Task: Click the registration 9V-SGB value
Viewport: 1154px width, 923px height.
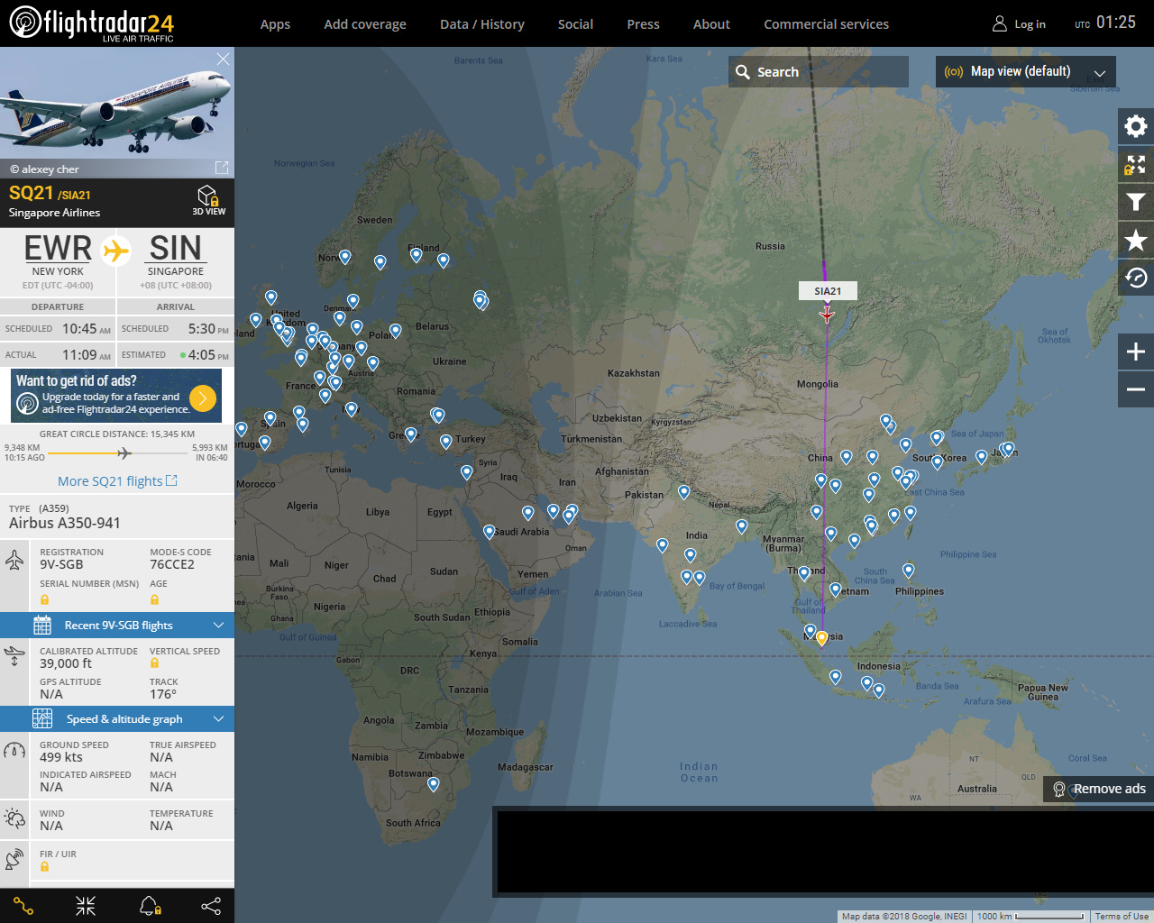Action: [61, 564]
